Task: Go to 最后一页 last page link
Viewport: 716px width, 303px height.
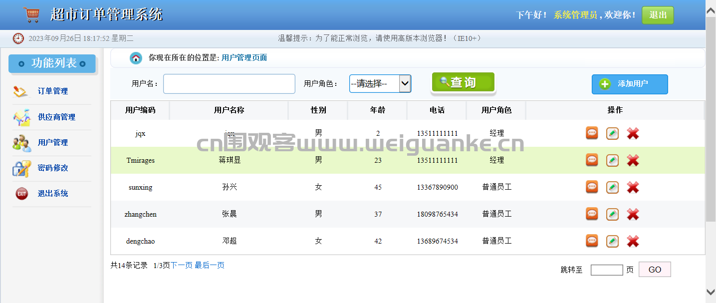Action: click(210, 266)
